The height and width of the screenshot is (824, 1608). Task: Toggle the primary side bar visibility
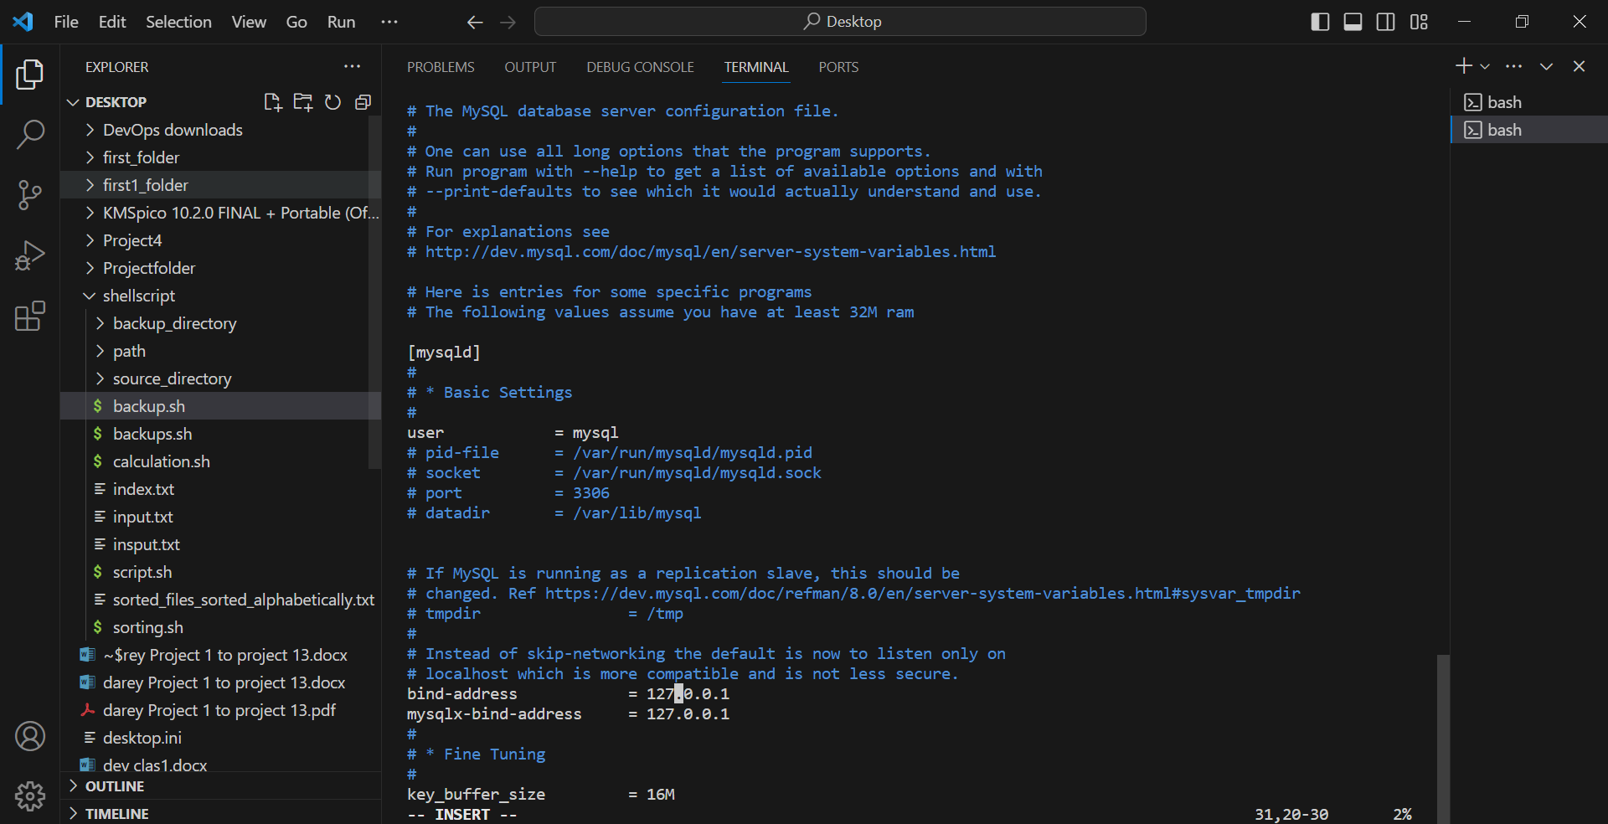(x=1319, y=22)
